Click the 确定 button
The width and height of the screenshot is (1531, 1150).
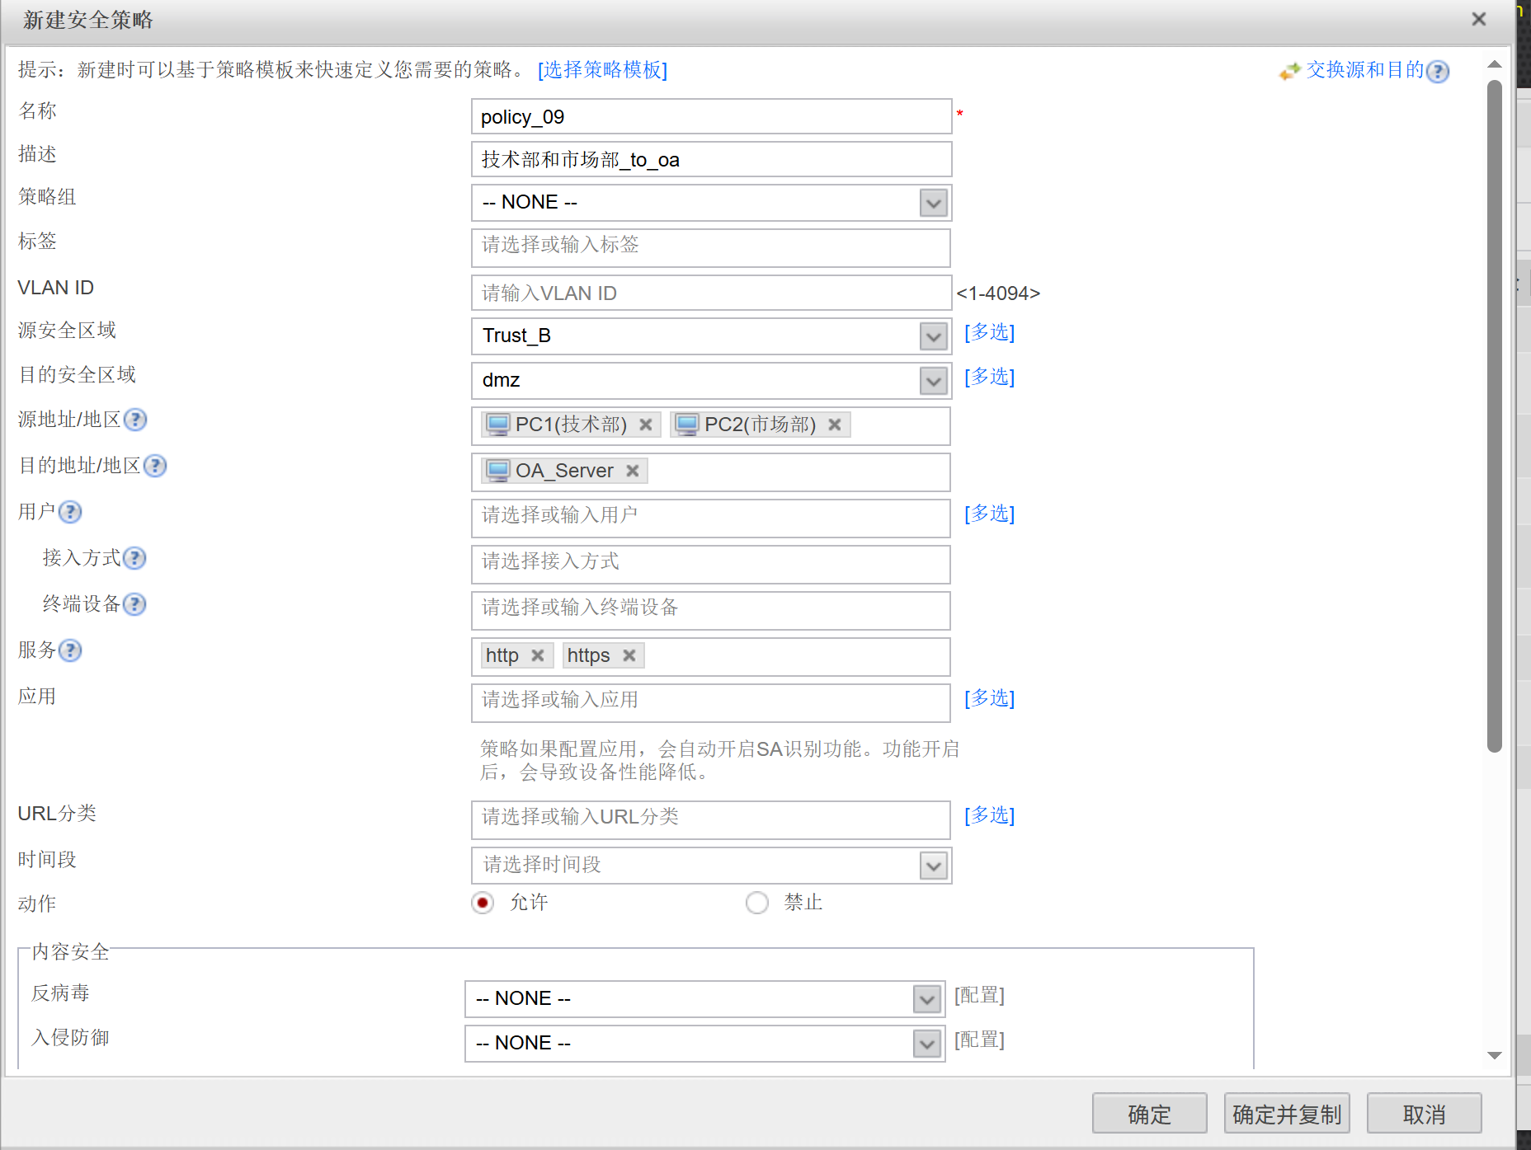point(1150,1114)
